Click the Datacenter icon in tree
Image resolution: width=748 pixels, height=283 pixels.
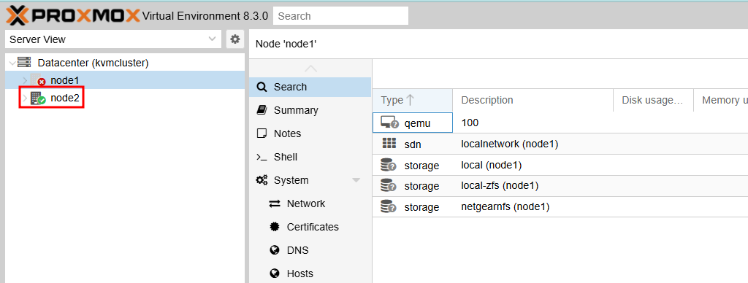pyautogui.click(x=24, y=63)
